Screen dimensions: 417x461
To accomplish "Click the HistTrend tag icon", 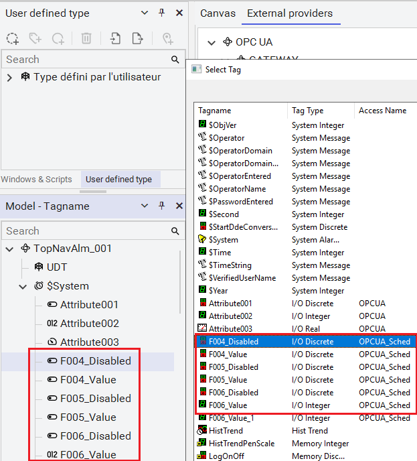I will pos(202,430).
